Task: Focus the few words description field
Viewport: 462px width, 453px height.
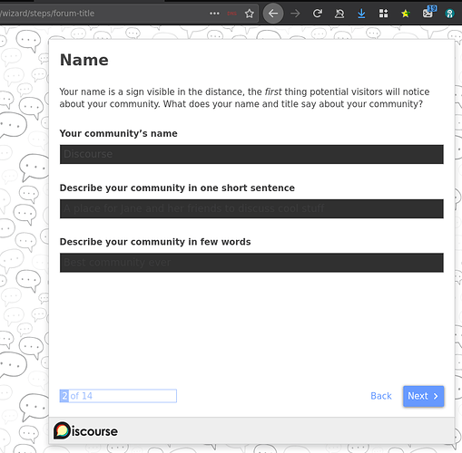Action: coord(251,263)
